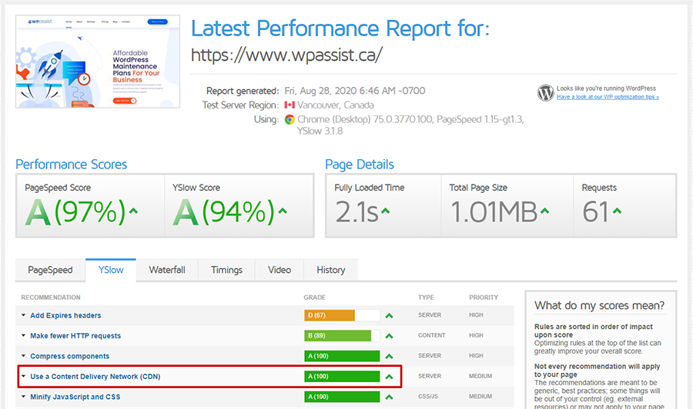
Task: Click the Chrome browser icon
Action: pyautogui.click(x=290, y=120)
